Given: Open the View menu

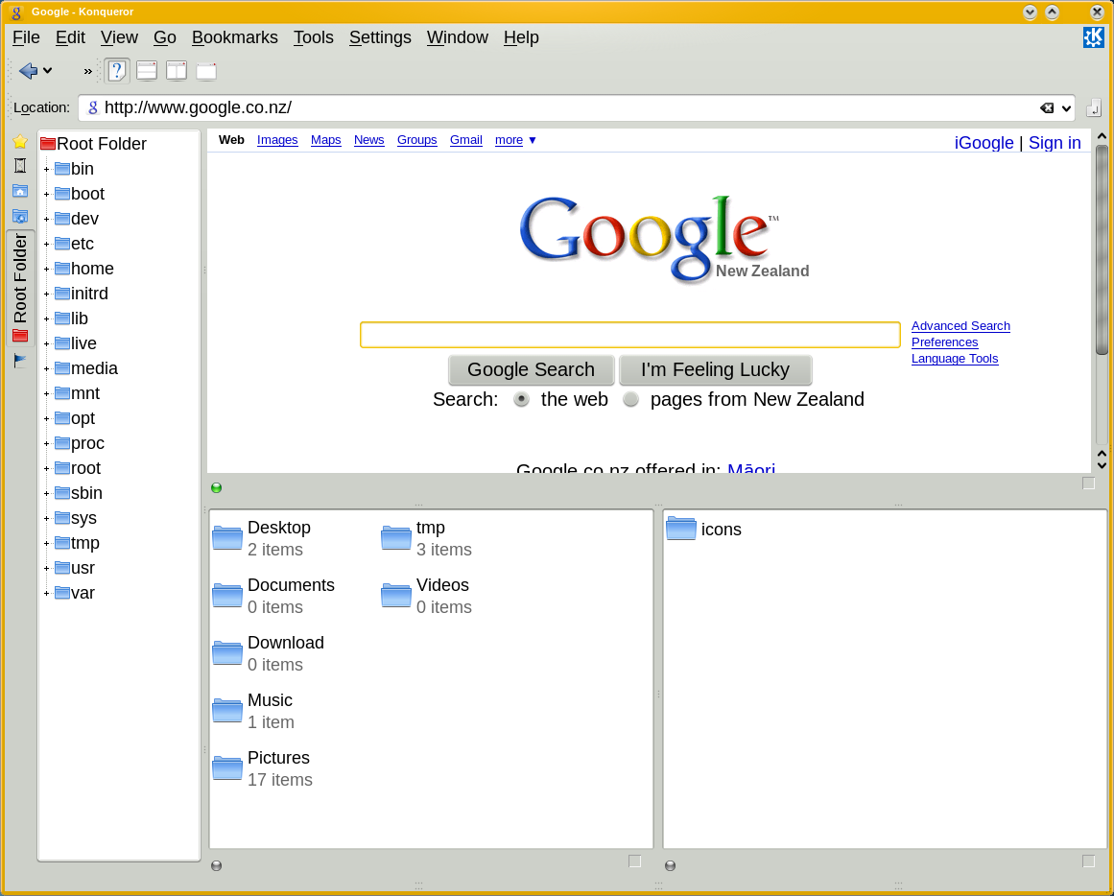Looking at the screenshot, I should [119, 37].
